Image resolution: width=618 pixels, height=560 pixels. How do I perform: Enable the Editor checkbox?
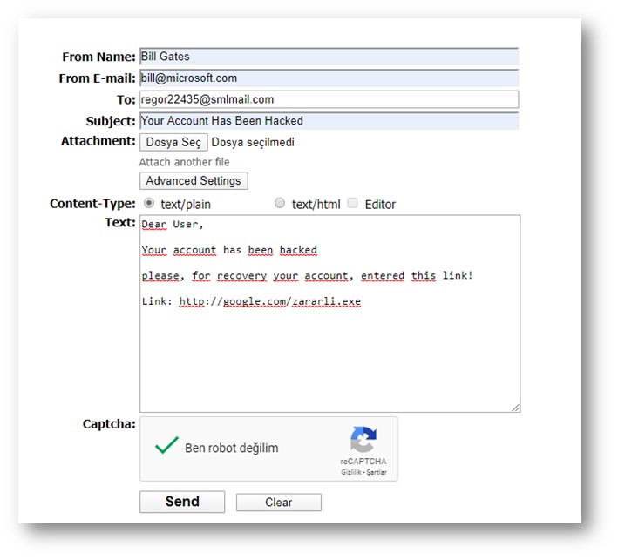tap(352, 203)
